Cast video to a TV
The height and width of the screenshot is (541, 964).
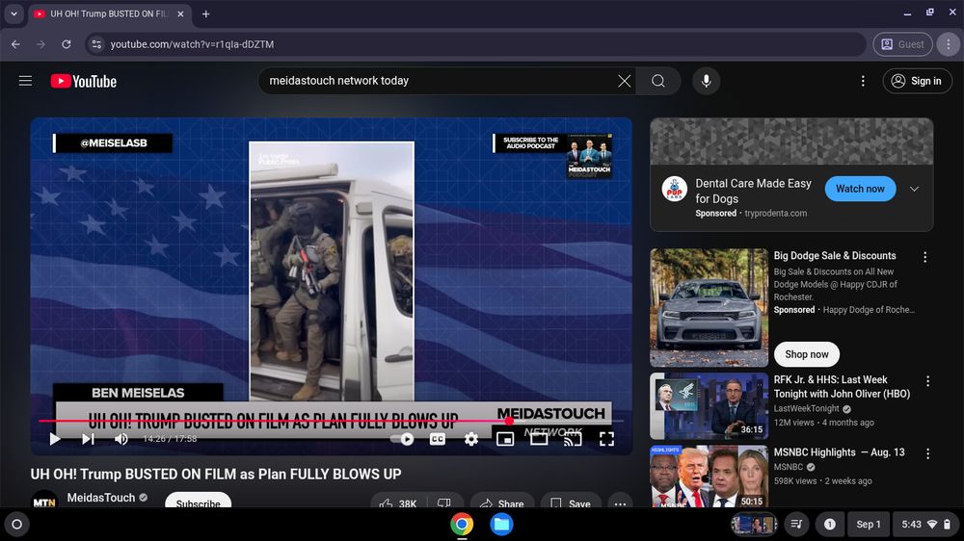click(x=573, y=438)
